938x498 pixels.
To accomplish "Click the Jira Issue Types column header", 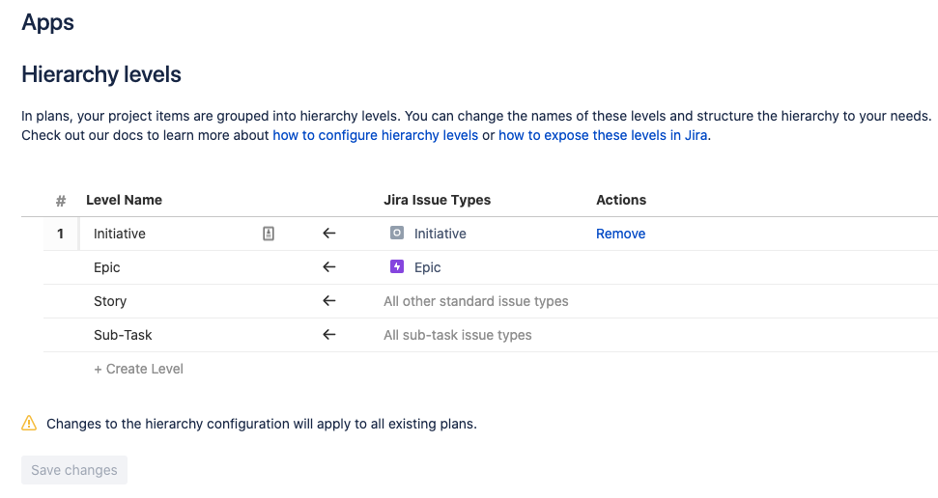I will click(x=437, y=200).
